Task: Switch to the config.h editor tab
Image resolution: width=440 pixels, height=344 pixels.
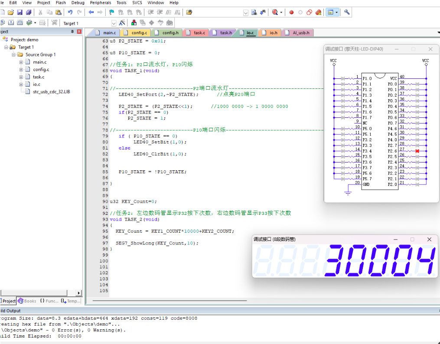Action: coord(167,33)
